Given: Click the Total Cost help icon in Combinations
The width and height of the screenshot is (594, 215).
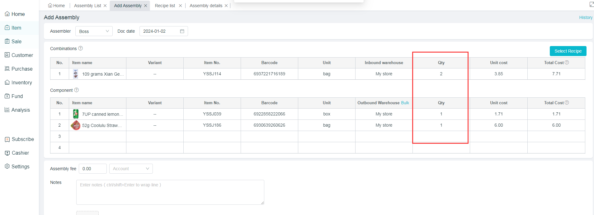Looking at the screenshot, I should tap(567, 63).
